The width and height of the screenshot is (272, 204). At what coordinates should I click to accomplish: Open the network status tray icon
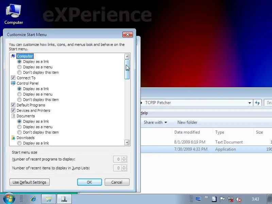[x=231, y=199]
